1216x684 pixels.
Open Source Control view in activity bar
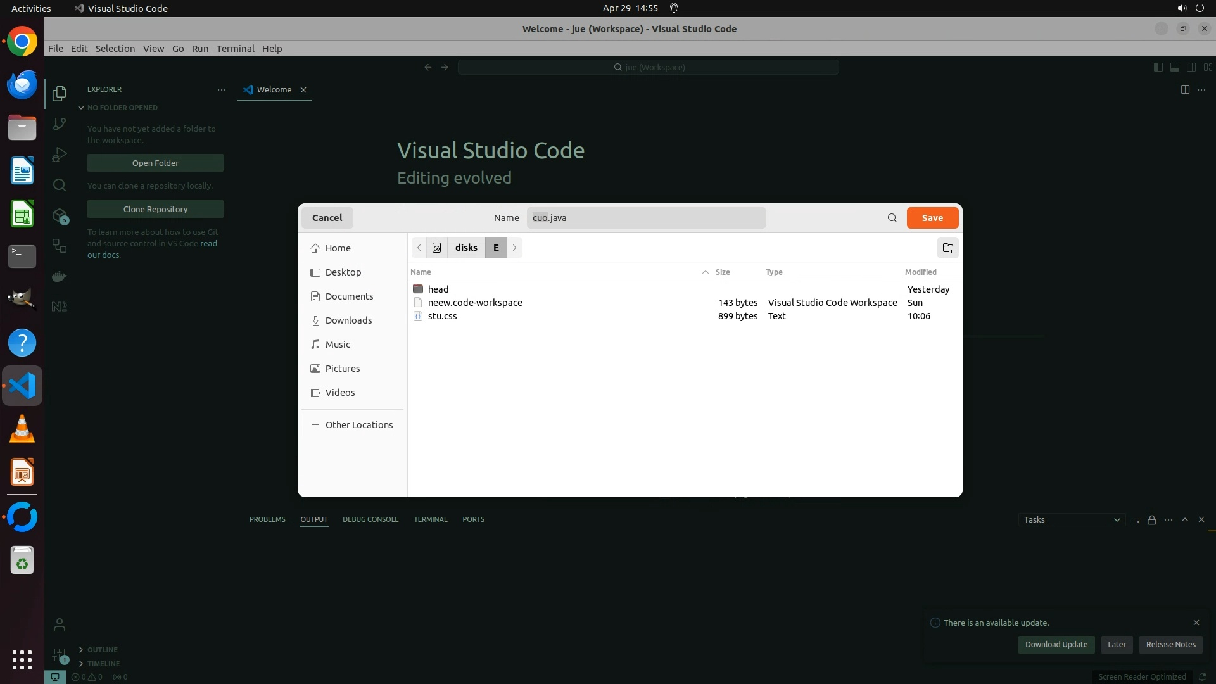pos(60,124)
